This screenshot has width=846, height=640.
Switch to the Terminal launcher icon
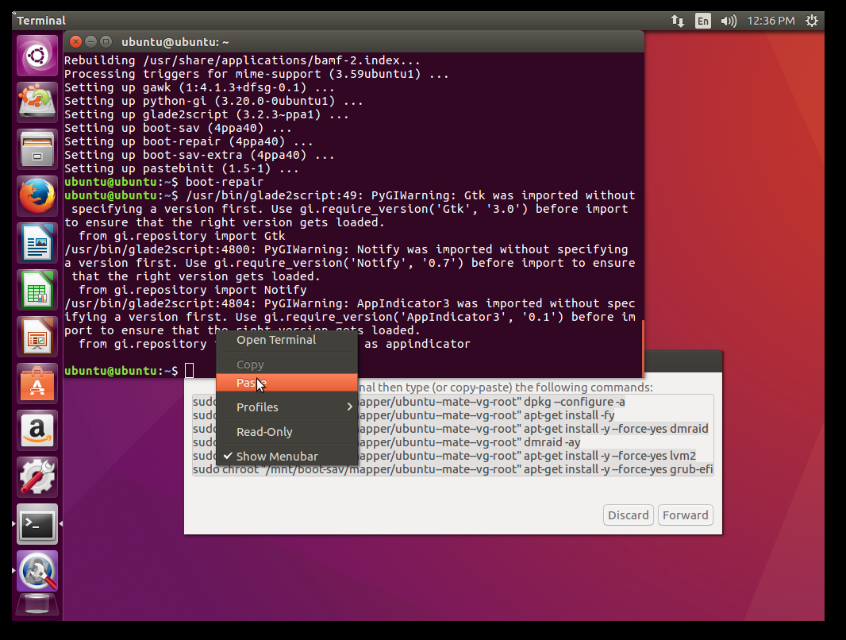tap(37, 524)
